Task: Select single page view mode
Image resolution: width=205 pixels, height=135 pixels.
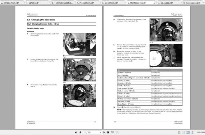Action: pos(179,132)
